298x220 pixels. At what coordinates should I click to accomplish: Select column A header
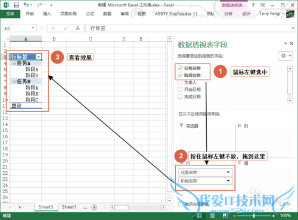[26, 39]
